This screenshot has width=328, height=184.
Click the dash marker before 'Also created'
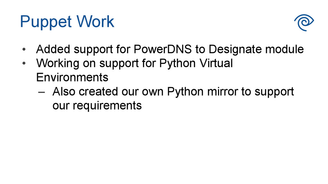(41, 92)
